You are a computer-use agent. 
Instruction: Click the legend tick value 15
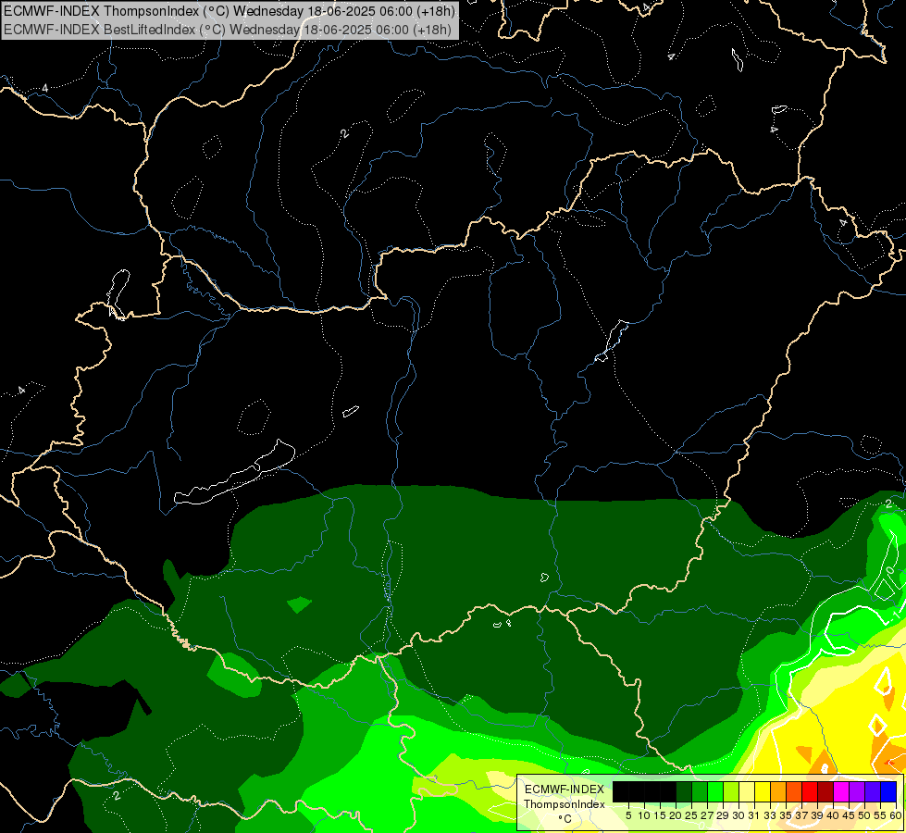(x=660, y=815)
